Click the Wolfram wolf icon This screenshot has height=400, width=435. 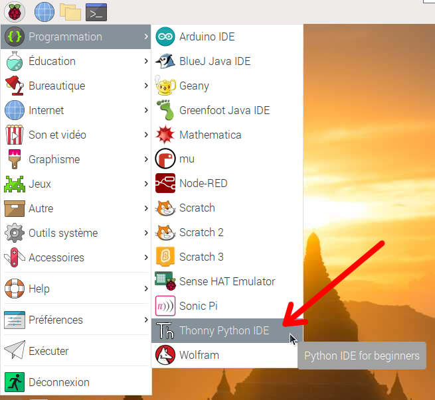click(x=165, y=355)
